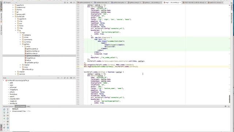The image size is (234, 132).
Task: Click Delete Changelist minus icon
Action: point(4,121)
